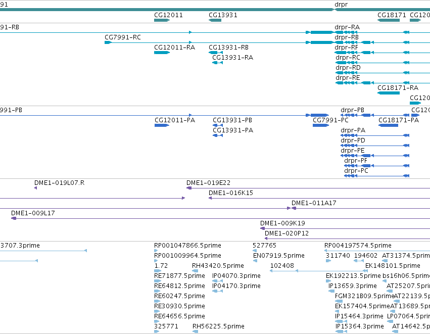The height and width of the screenshot is (334, 430).
Task: Select the DME1-020P12 clone
Action: (347, 238)
